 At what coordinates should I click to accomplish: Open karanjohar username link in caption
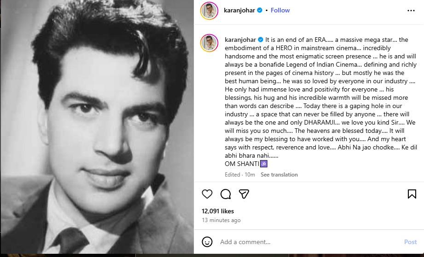(x=239, y=40)
